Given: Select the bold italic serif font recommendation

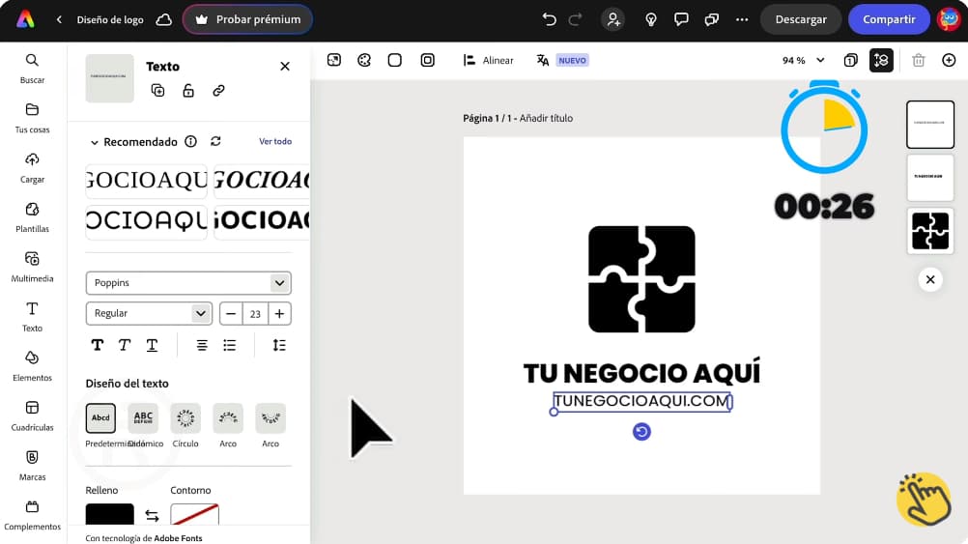Looking at the screenshot, I should click(x=262, y=181).
